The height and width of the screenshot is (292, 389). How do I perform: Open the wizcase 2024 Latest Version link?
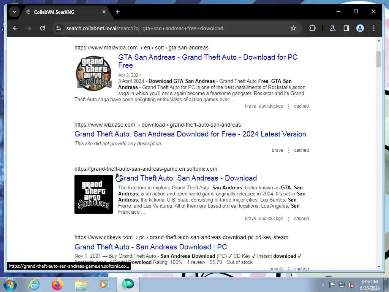190,134
